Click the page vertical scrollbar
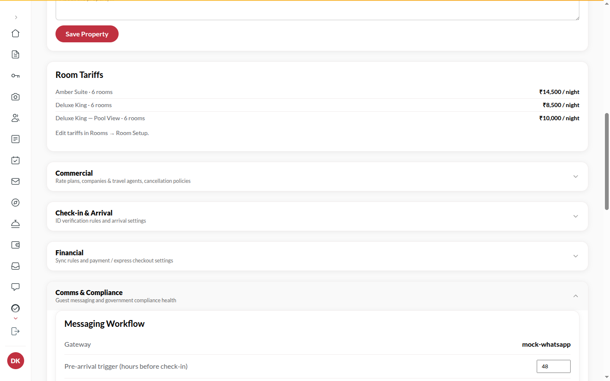The height and width of the screenshot is (381, 610). (x=607, y=161)
